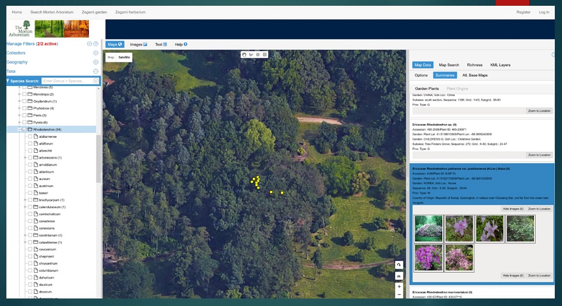Check the canadense species checkbox
This screenshot has height=306, width=562.
30,221
